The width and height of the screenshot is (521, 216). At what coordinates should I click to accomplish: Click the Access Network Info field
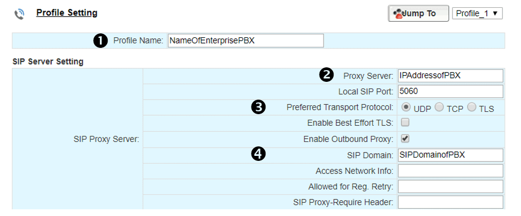451,171
